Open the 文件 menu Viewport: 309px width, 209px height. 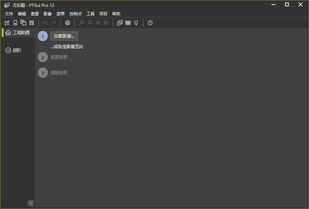9,14
